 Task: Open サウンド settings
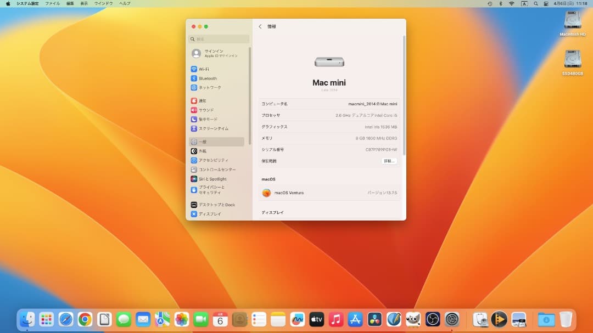coord(207,110)
